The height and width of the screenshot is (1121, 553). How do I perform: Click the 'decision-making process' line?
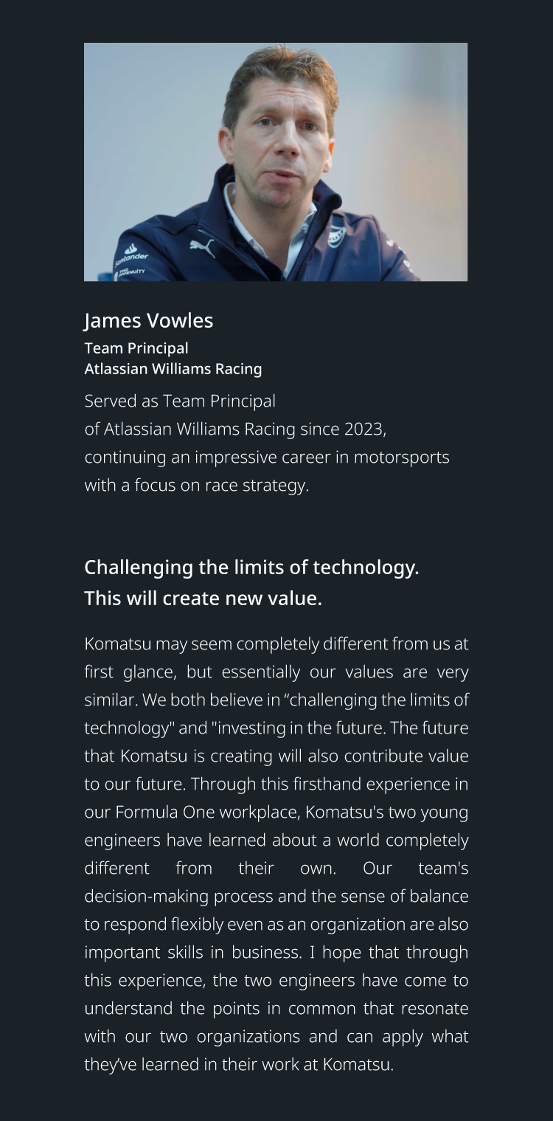276,896
